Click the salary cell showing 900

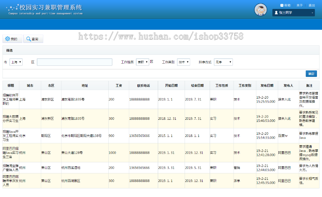tap(119, 136)
